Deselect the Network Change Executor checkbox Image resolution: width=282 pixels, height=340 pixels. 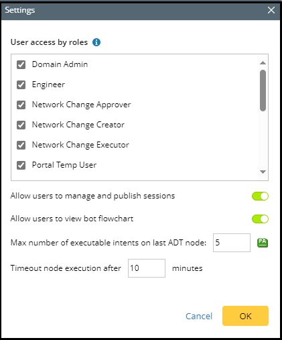[x=21, y=145]
